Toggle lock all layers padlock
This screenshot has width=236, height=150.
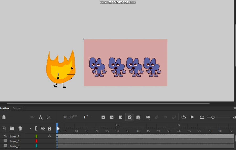point(50,129)
